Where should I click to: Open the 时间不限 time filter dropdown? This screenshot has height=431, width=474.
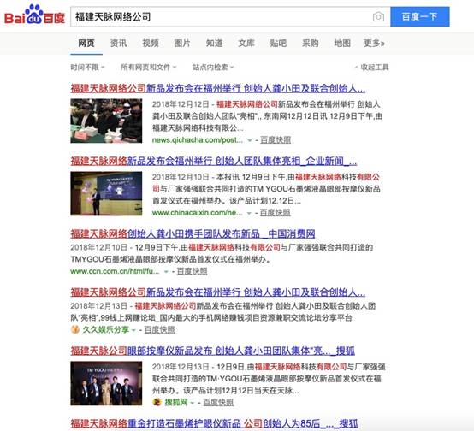[x=87, y=67]
